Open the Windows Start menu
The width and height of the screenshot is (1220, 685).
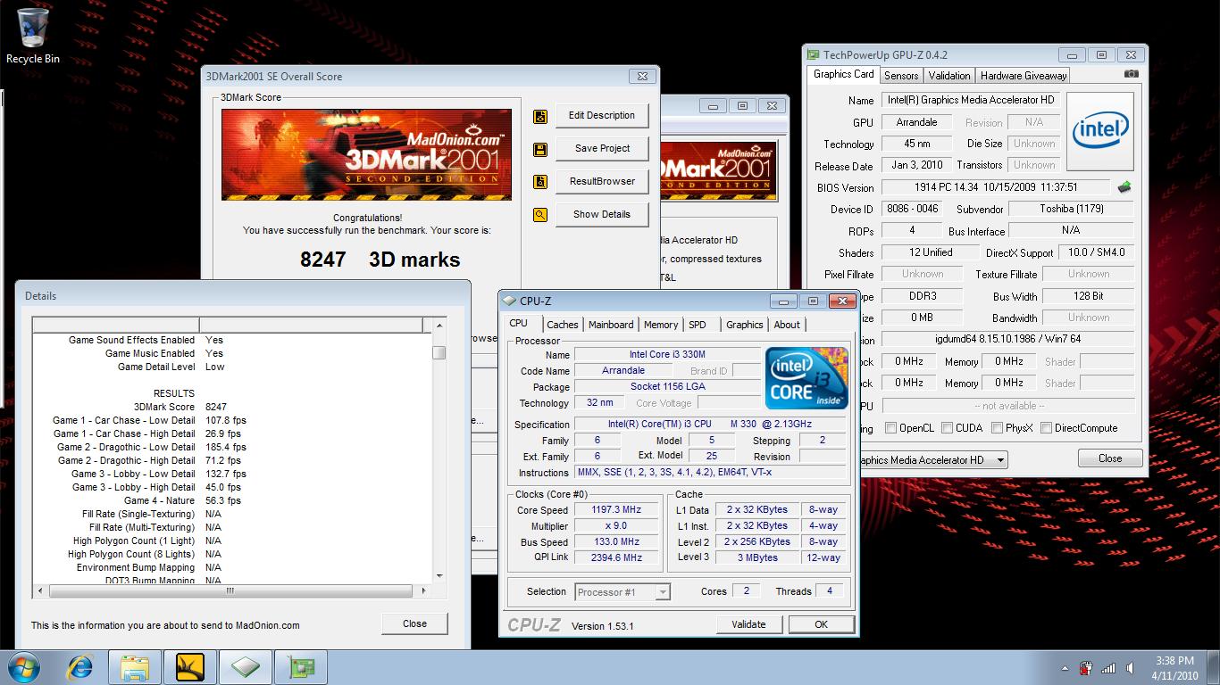23,667
